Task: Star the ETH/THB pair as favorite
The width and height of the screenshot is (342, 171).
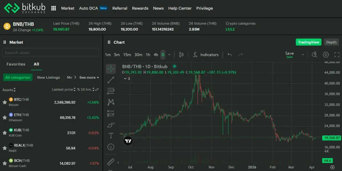Action: 5,118
